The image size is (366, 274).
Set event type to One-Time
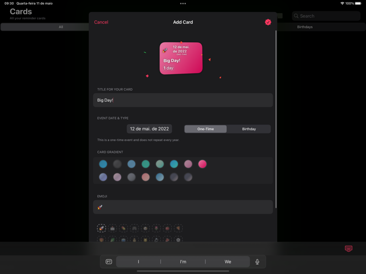[205, 129]
